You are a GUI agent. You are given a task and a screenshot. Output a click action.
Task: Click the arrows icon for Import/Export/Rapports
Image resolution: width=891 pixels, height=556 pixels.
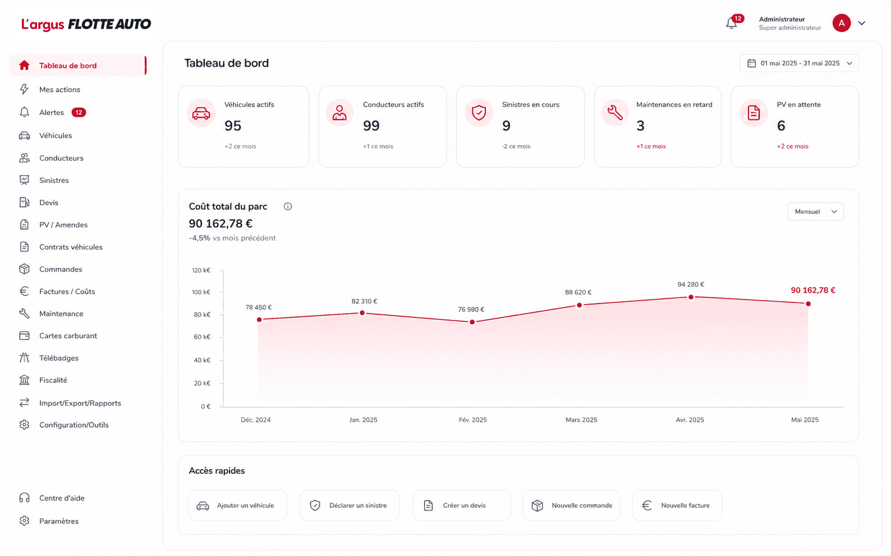pos(24,403)
